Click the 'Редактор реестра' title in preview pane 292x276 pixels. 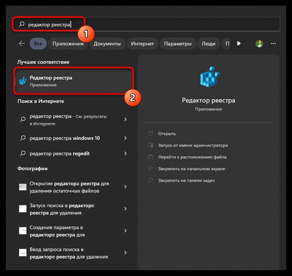[x=209, y=100]
